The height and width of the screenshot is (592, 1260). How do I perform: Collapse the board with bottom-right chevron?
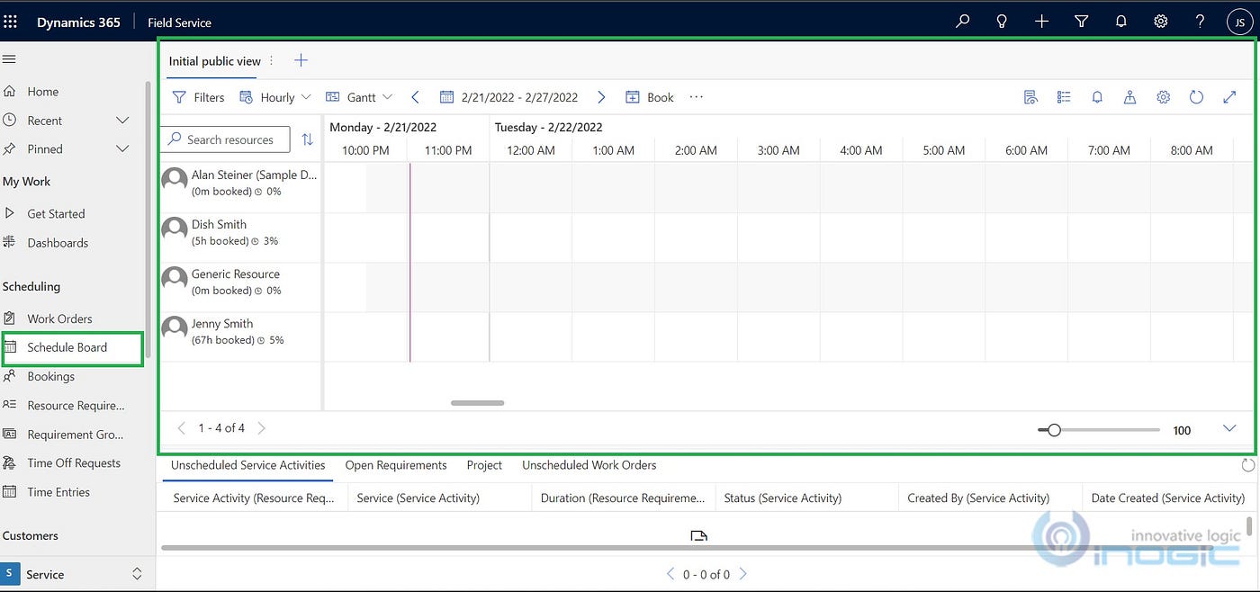(1229, 429)
